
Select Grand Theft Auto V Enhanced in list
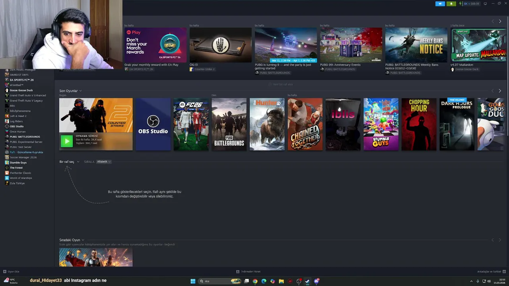(x=28, y=95)
